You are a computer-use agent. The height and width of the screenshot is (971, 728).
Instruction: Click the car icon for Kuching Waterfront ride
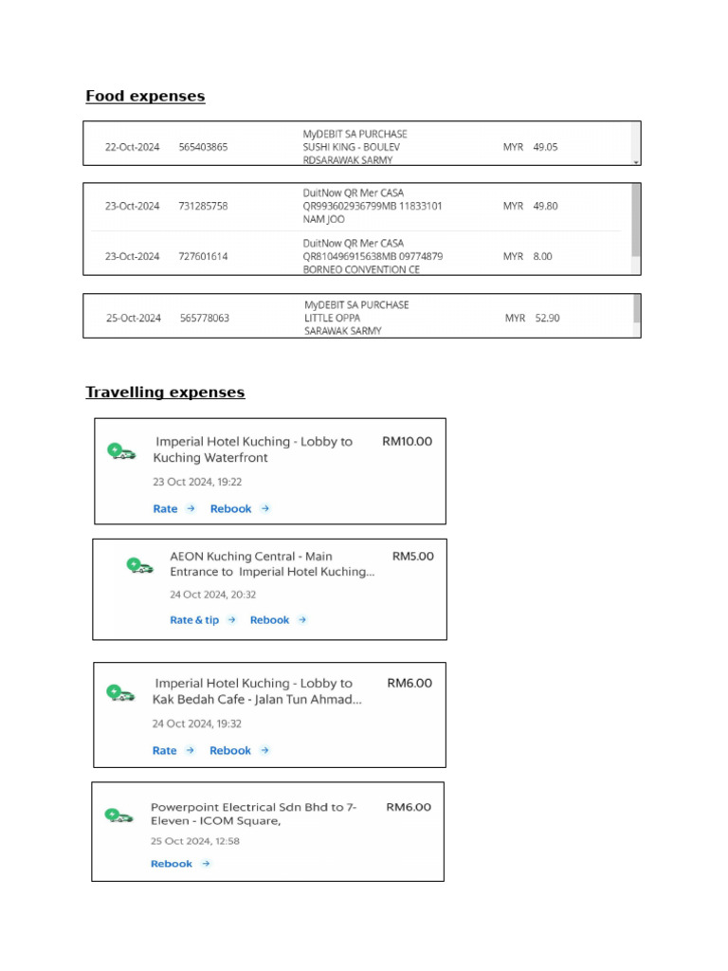pyautogui.click(x=121, y=451)
